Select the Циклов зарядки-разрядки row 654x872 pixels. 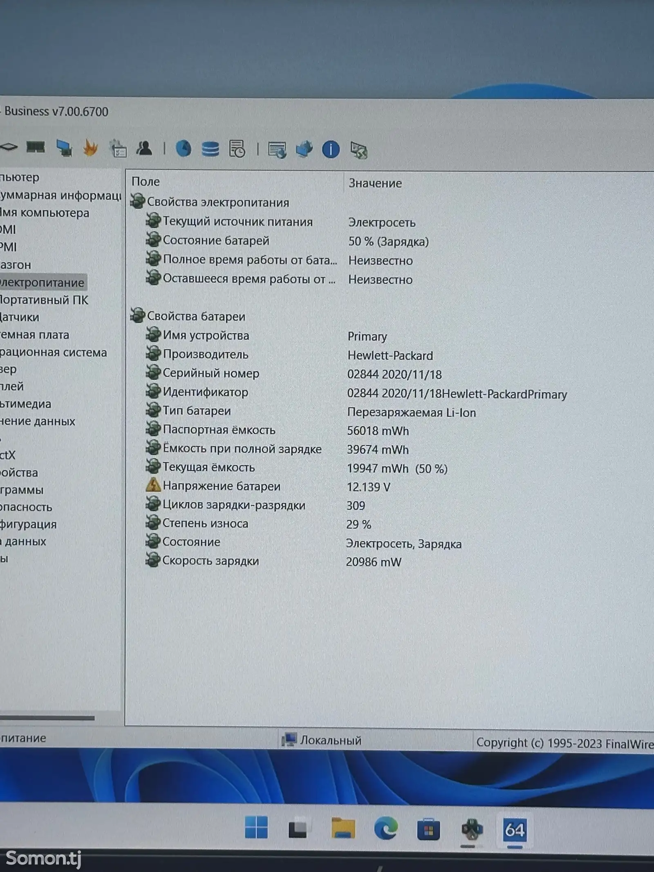point(255,505)
